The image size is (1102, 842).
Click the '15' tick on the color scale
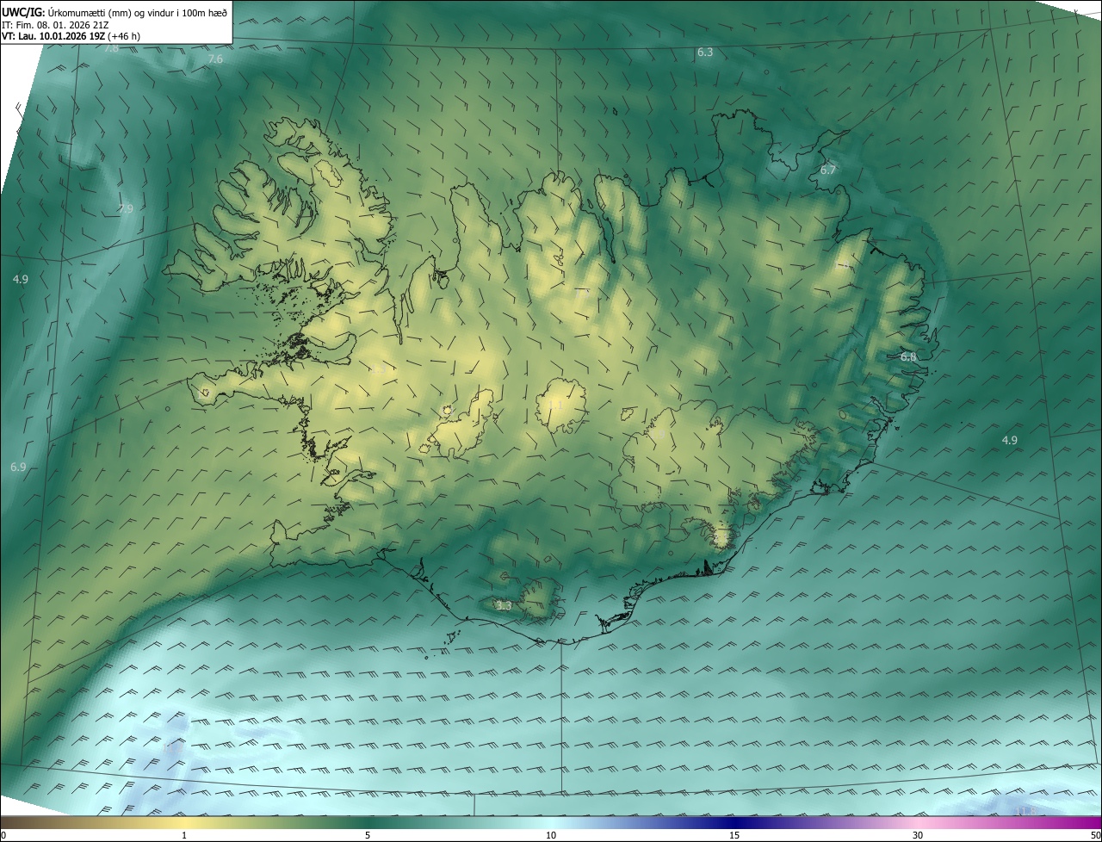[x=734, y=835]
